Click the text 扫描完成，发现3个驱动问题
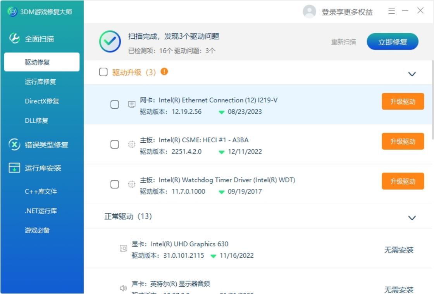 174,36
